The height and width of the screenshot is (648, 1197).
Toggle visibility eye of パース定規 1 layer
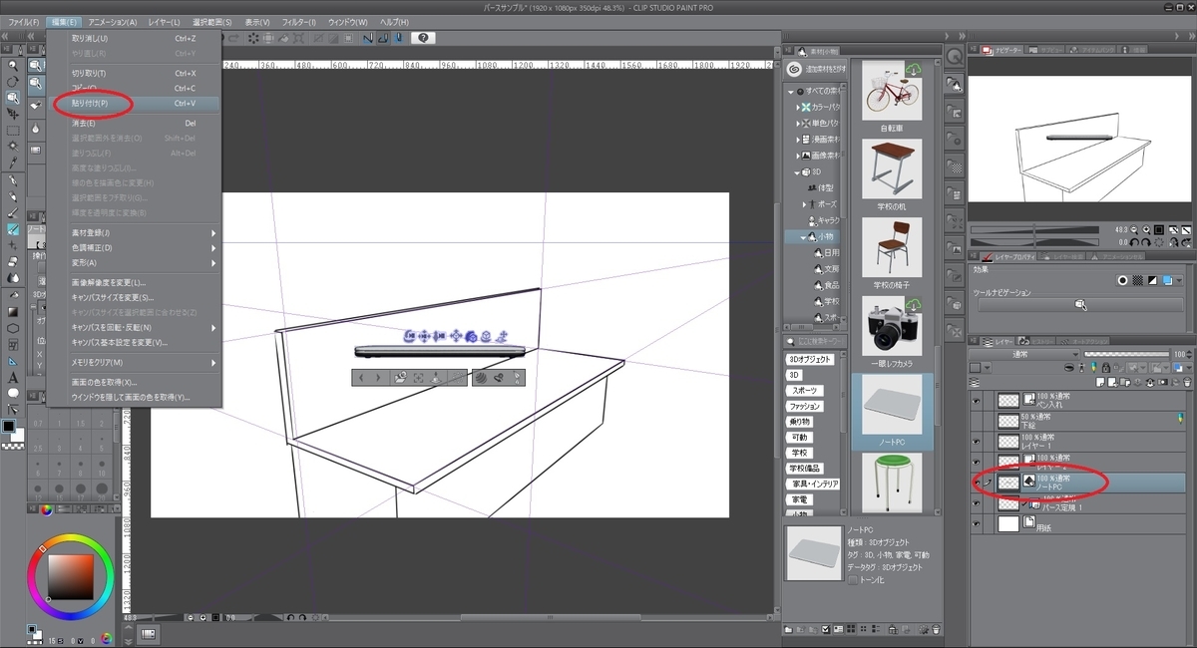pyautogui.click(x=977, y=502)
